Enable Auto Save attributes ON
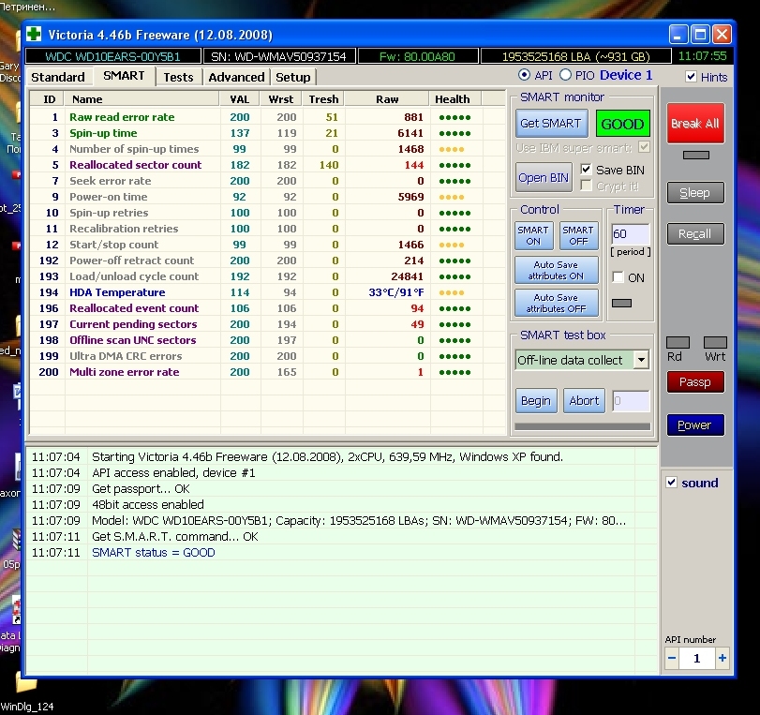The width and height of the screenshot is (760, 715). (x=556, y=270)
